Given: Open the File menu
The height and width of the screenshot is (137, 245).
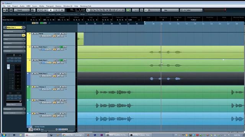Looking at the screenshot, I should (4, 6).
